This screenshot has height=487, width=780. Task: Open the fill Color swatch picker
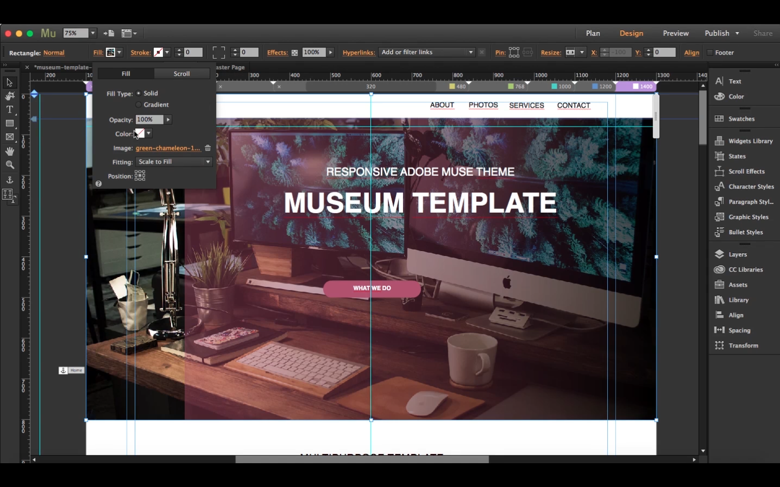[x=148, y=133]
